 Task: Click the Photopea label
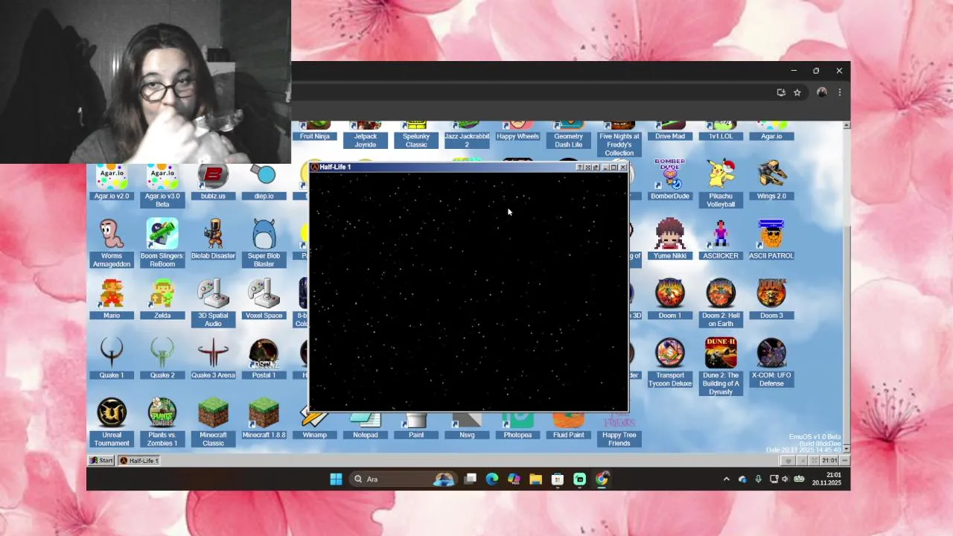[517, 435]
